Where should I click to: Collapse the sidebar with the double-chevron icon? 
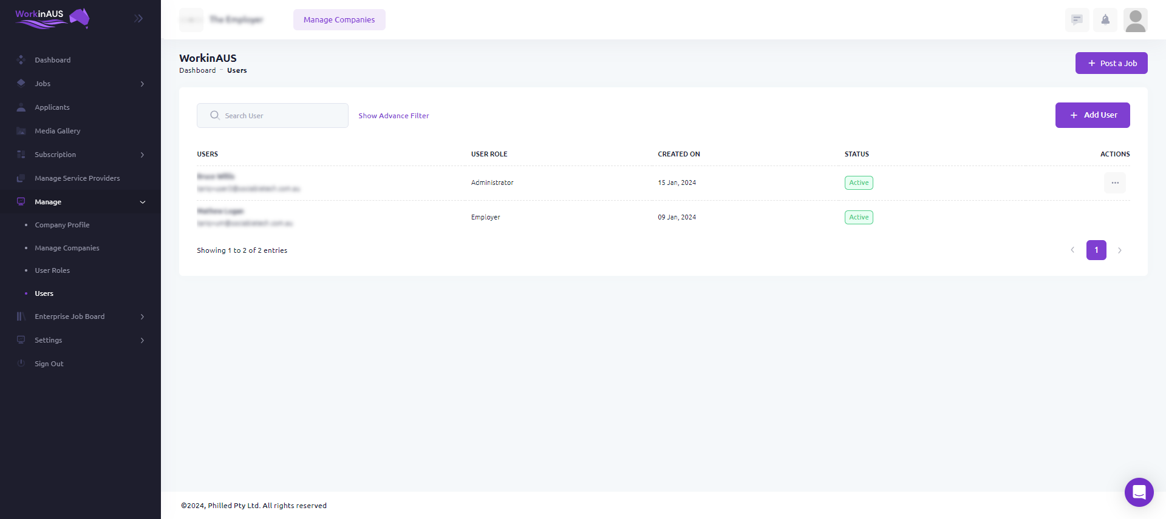pyautogui.click(x=138, y=19)
